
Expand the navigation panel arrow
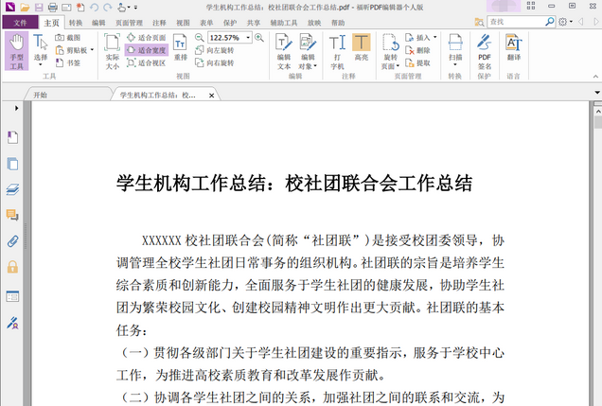tap(16, 108)
